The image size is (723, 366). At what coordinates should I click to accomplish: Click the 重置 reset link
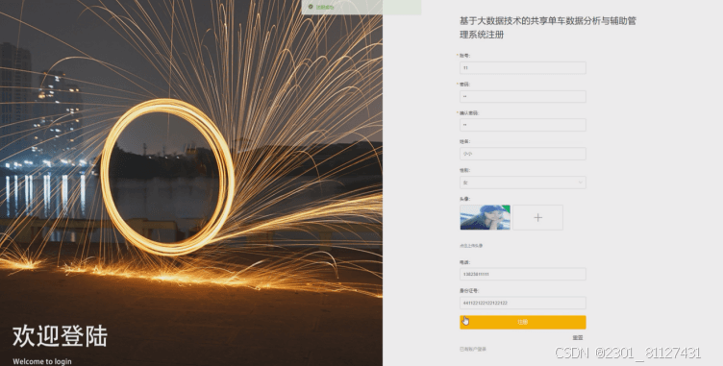577,338
